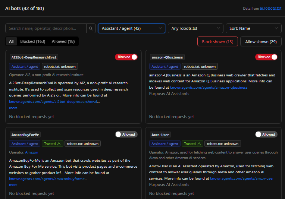Screen dimensions: 285x199
Task: Click the Amzn-User name badge
Action: 160,135
